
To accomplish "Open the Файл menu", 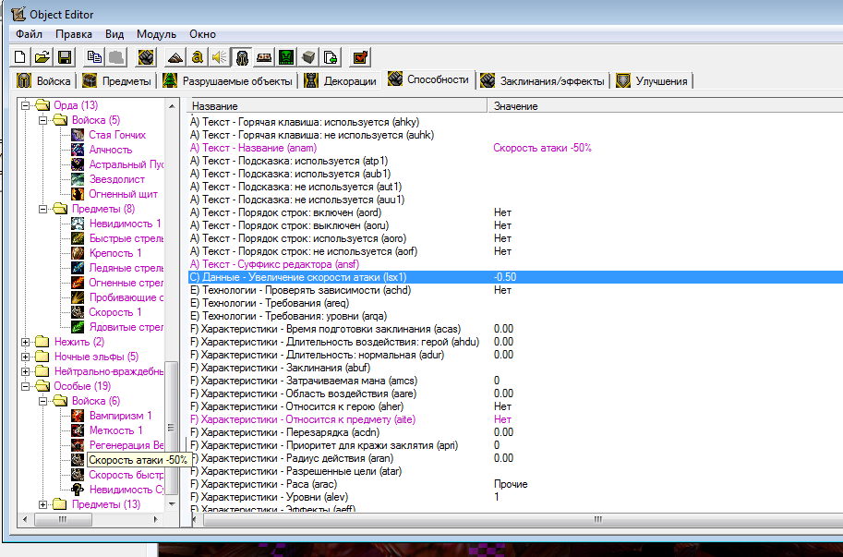I will pos(29,34).
